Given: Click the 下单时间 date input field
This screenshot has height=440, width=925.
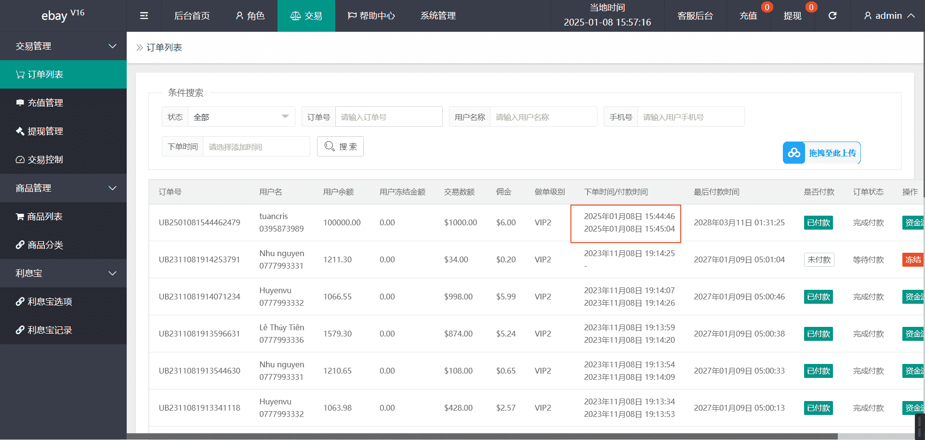Looking at the screenshot, I should [256, 147].
